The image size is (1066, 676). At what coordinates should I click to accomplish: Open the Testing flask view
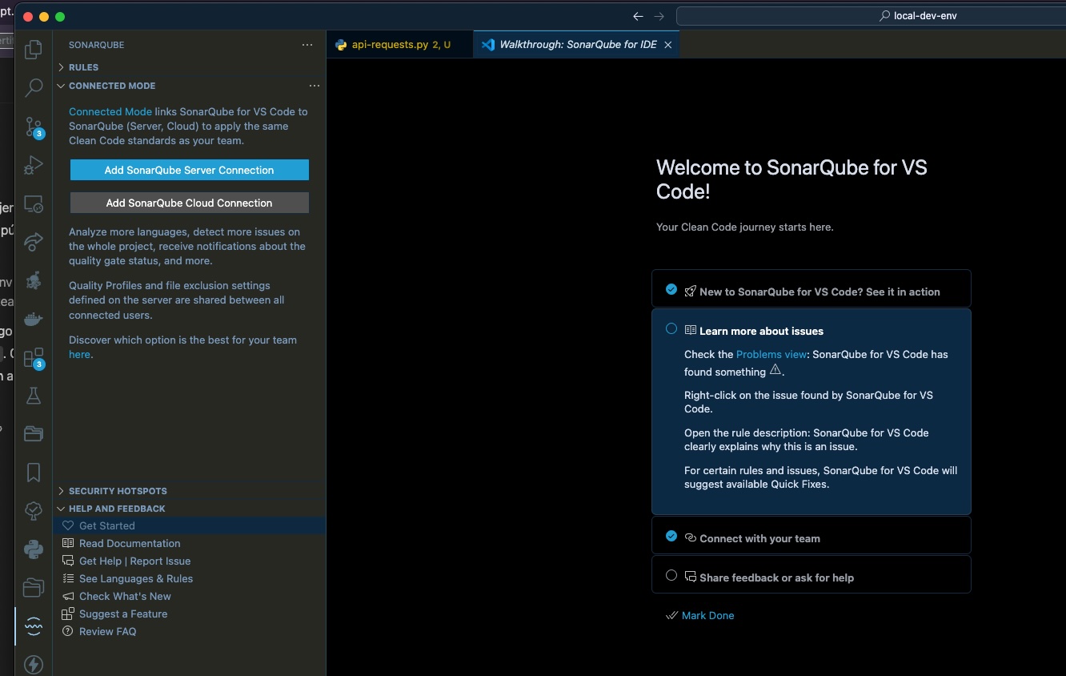[34, 396]
